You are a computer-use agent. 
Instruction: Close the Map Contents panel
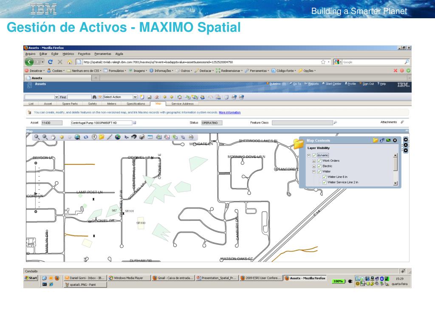click(x=395, y=140)
